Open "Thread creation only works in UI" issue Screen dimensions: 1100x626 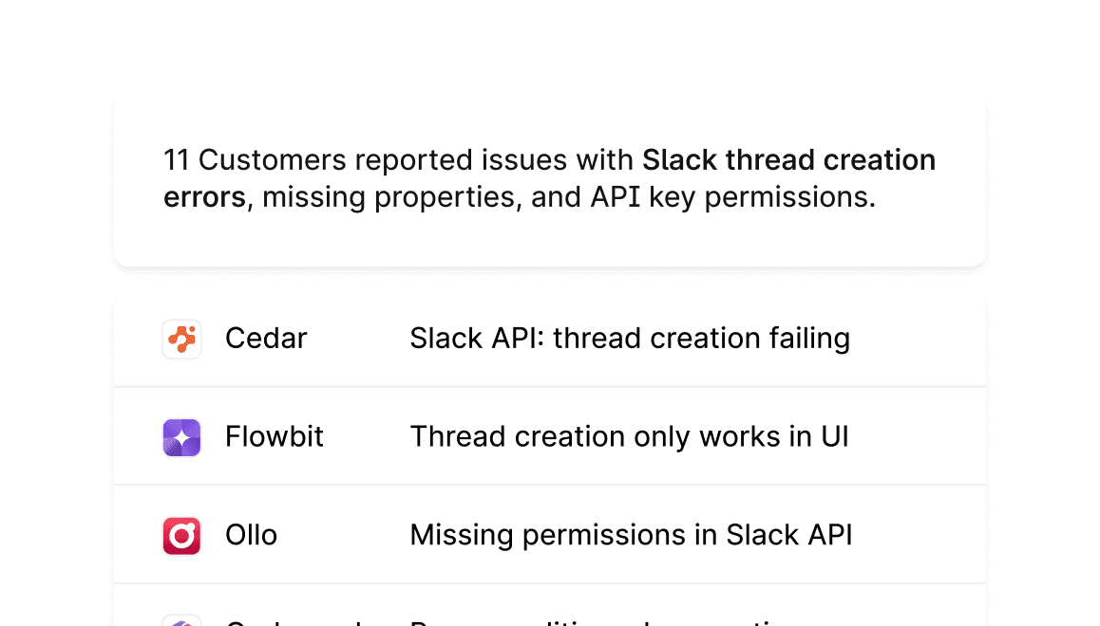[x=629, y=437]
